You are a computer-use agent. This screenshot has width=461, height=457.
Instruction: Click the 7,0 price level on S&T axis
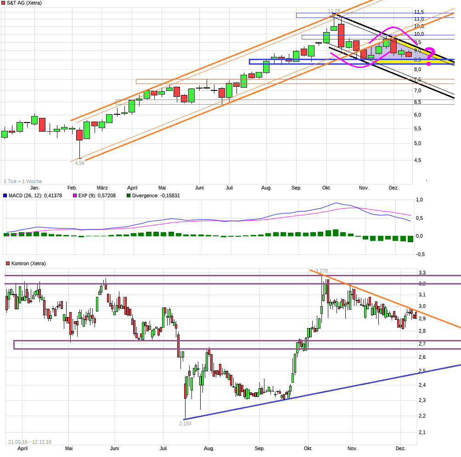417,90
